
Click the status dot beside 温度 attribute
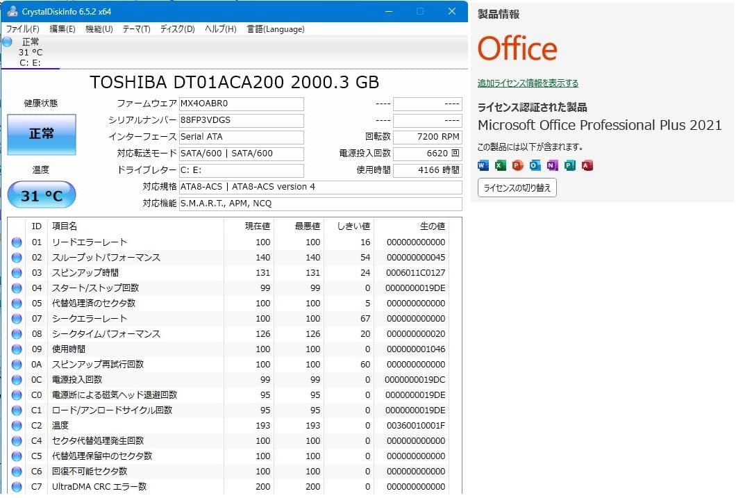click(17, 425)
